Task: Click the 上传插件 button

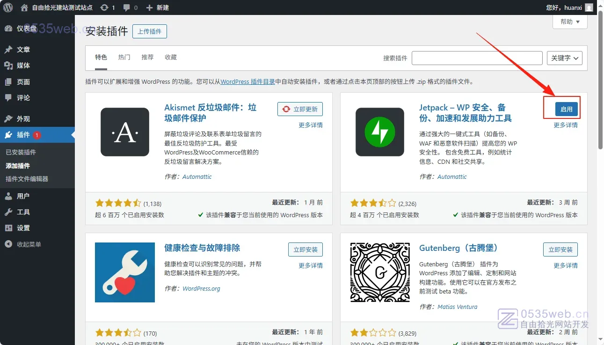Action: click(x=150, y=31)
